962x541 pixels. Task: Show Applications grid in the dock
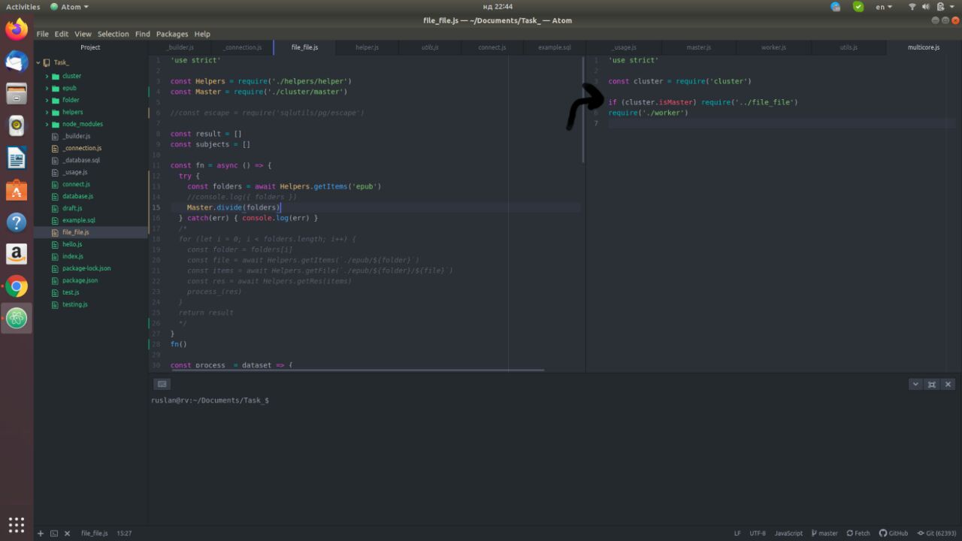pyautogui.click(x=17, y=524)
